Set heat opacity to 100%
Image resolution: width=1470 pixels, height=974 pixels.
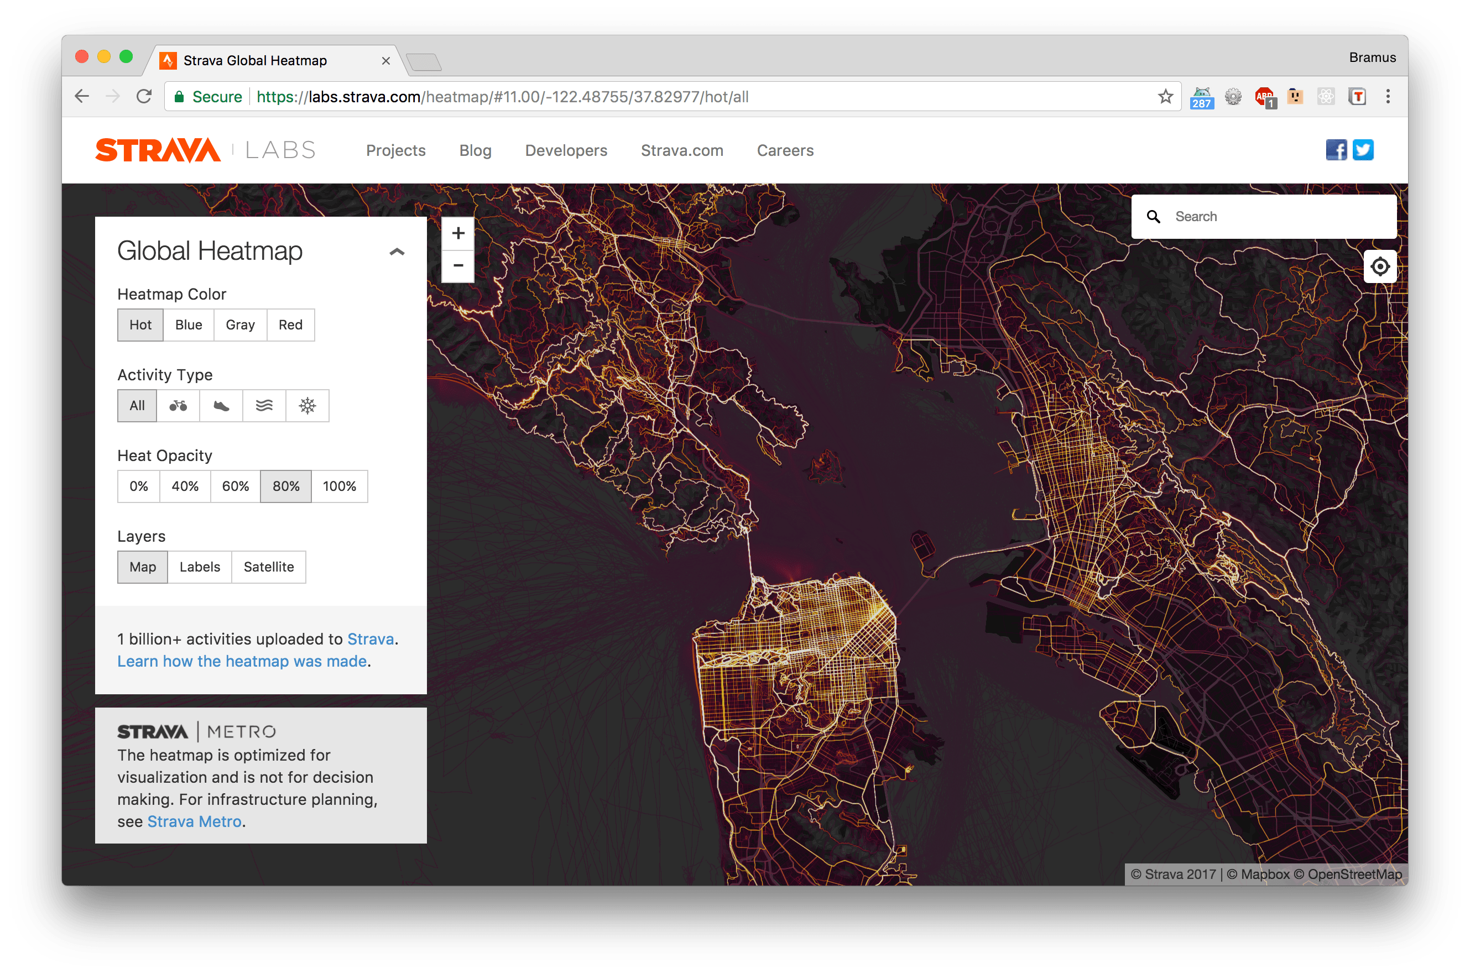pyautogui.click(x=339, y=486)
